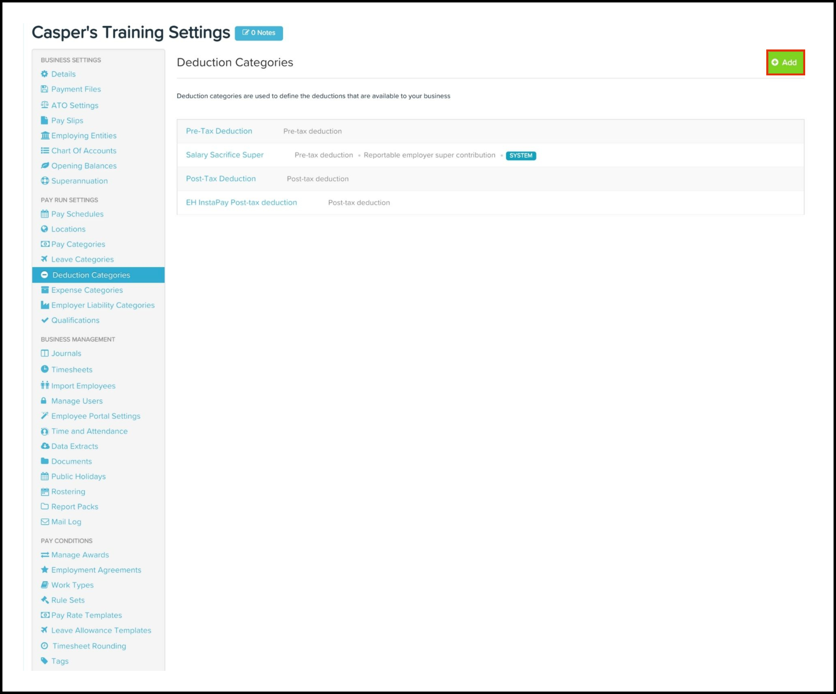836x694 pixels.
Task: Click the SYSTEM badge label
Action: coord(521,156)
